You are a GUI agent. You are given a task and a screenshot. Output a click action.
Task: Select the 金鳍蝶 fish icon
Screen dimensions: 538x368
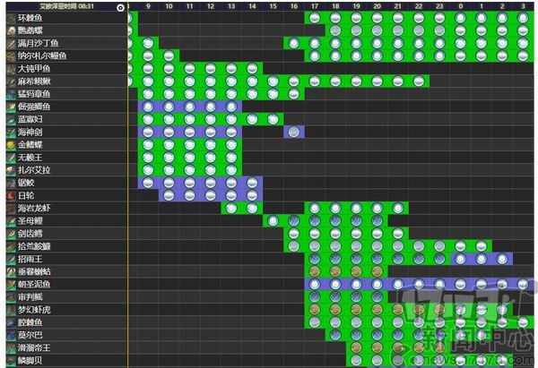(x=9, y=144)
